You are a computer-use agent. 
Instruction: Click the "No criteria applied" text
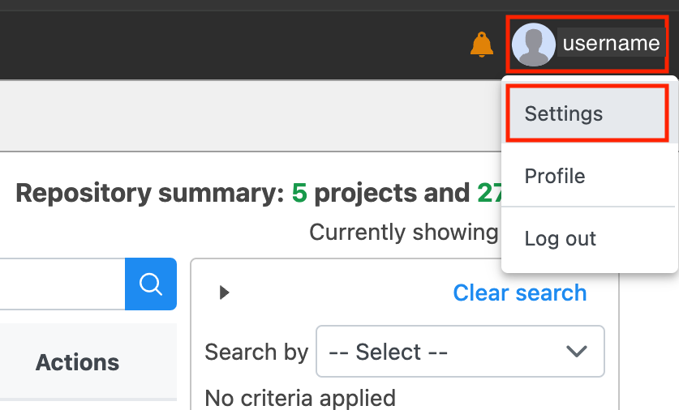[300, 398]
